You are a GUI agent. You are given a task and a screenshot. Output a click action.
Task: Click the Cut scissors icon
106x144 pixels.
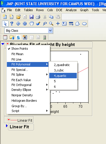coord(45,17)
